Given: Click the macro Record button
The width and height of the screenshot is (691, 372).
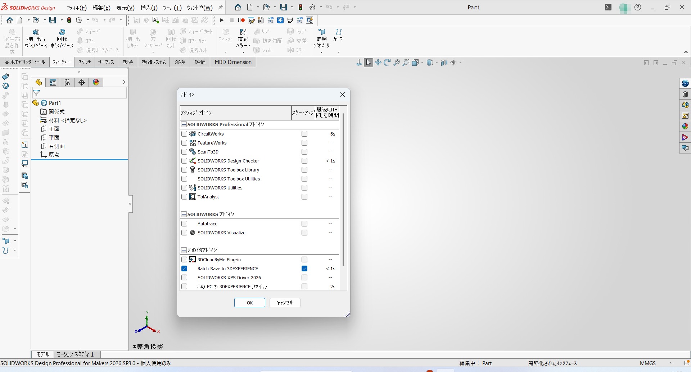Looking at the screenshot, I should coord(241,20).
